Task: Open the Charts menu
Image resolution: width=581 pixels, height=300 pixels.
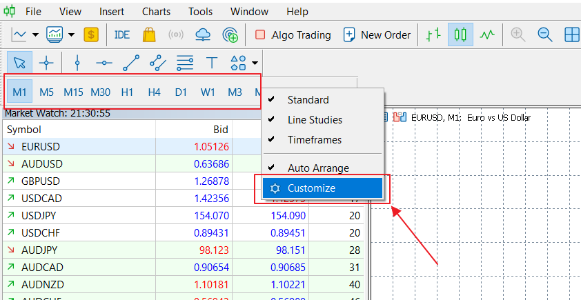Action: click(156, 12)
